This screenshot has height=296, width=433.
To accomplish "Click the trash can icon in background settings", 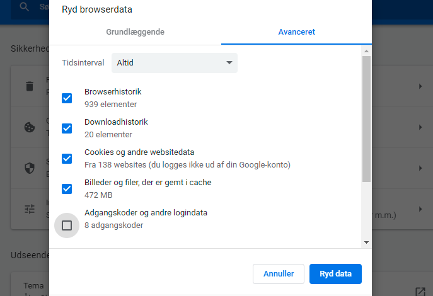I will [x=30, y=86].
